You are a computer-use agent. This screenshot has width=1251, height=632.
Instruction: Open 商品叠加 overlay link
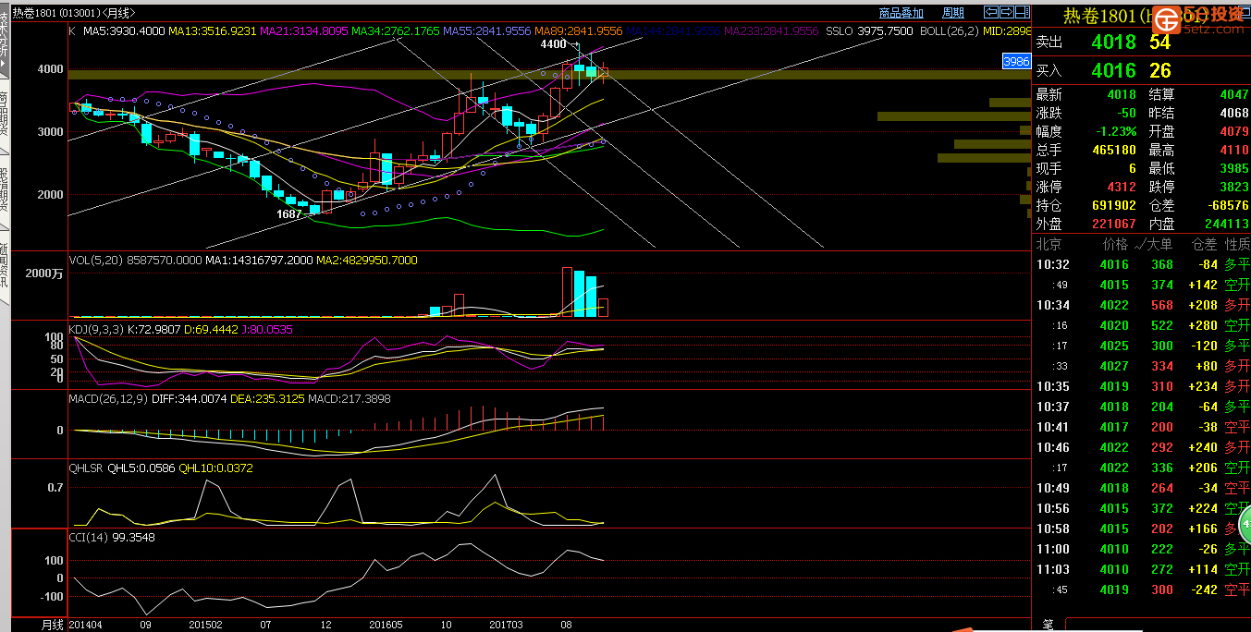click(x=901, y=13)
